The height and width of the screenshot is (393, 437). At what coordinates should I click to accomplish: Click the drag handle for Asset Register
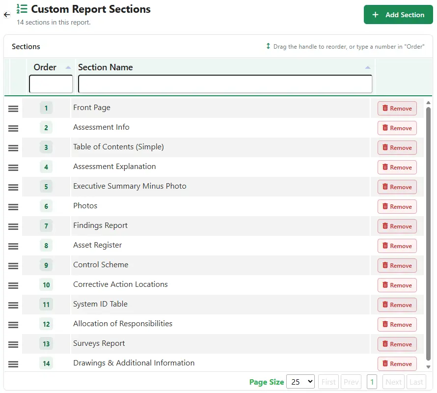(13, 246)
